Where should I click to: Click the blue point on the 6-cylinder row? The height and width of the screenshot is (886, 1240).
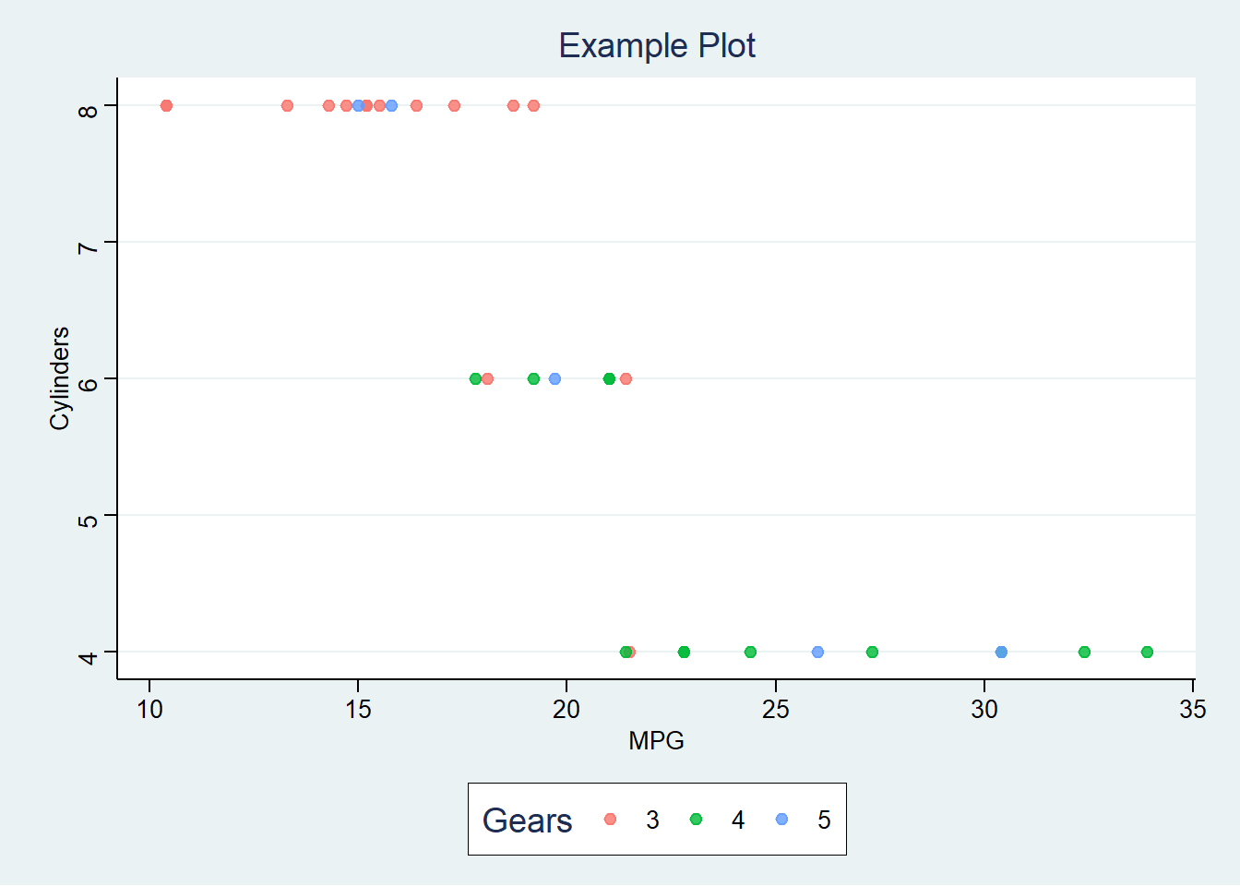click(554, 378)
